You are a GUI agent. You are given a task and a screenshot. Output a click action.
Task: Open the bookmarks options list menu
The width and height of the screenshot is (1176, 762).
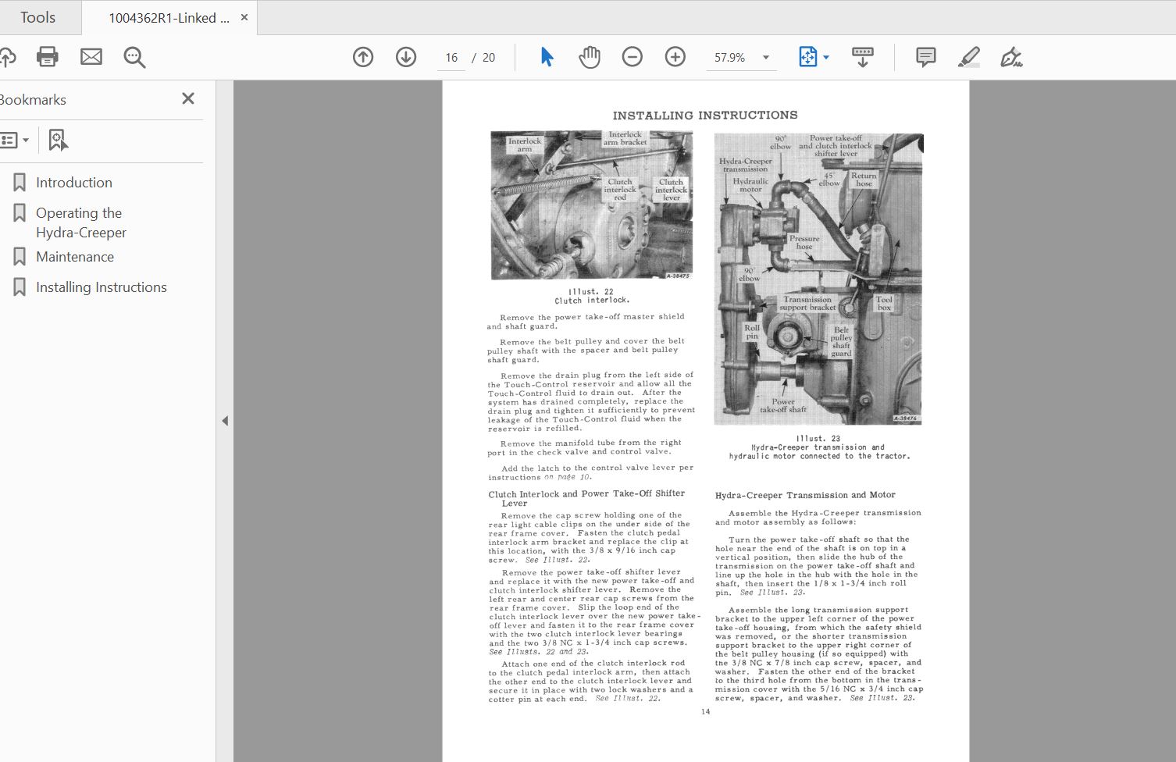pyautogui.click(x=14, y=141)
